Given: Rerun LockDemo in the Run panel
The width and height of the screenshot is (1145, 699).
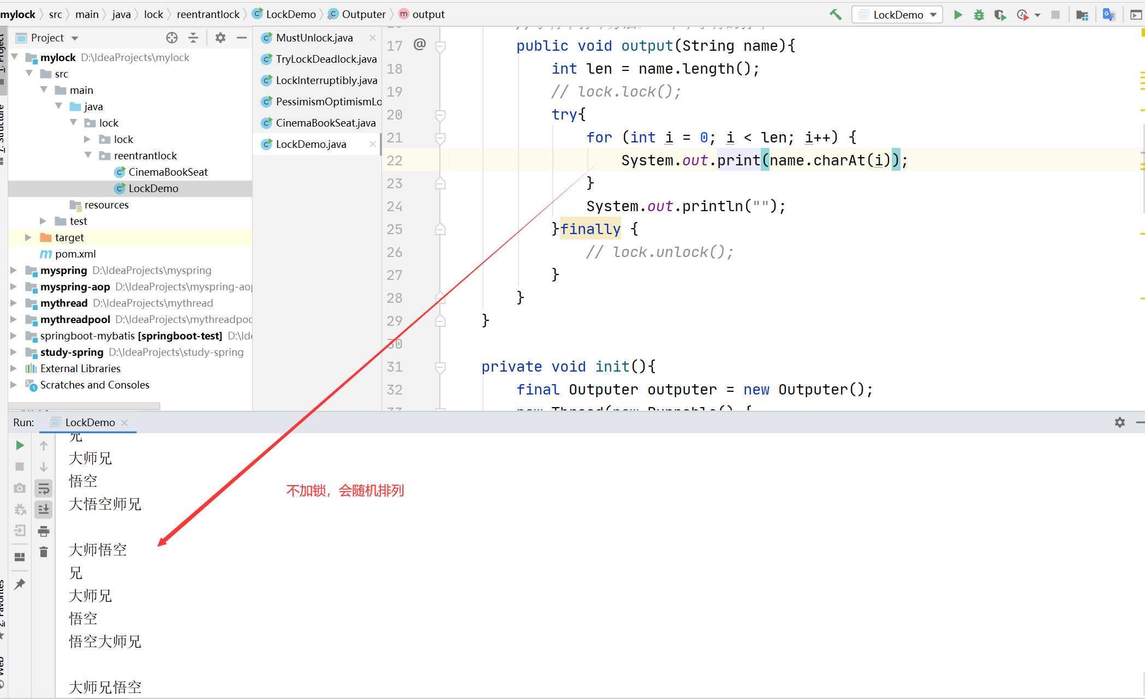Looking at the screenshot, I should 20,445.
